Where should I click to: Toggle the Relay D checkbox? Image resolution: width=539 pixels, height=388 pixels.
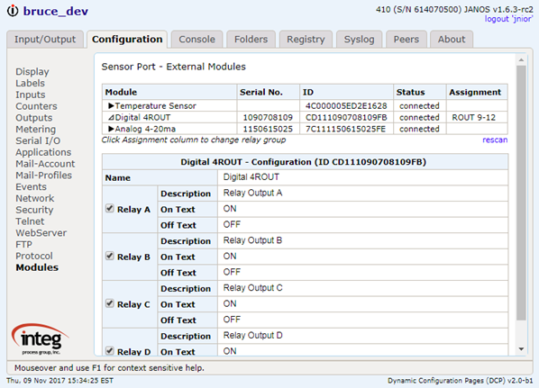pos(110,350)
